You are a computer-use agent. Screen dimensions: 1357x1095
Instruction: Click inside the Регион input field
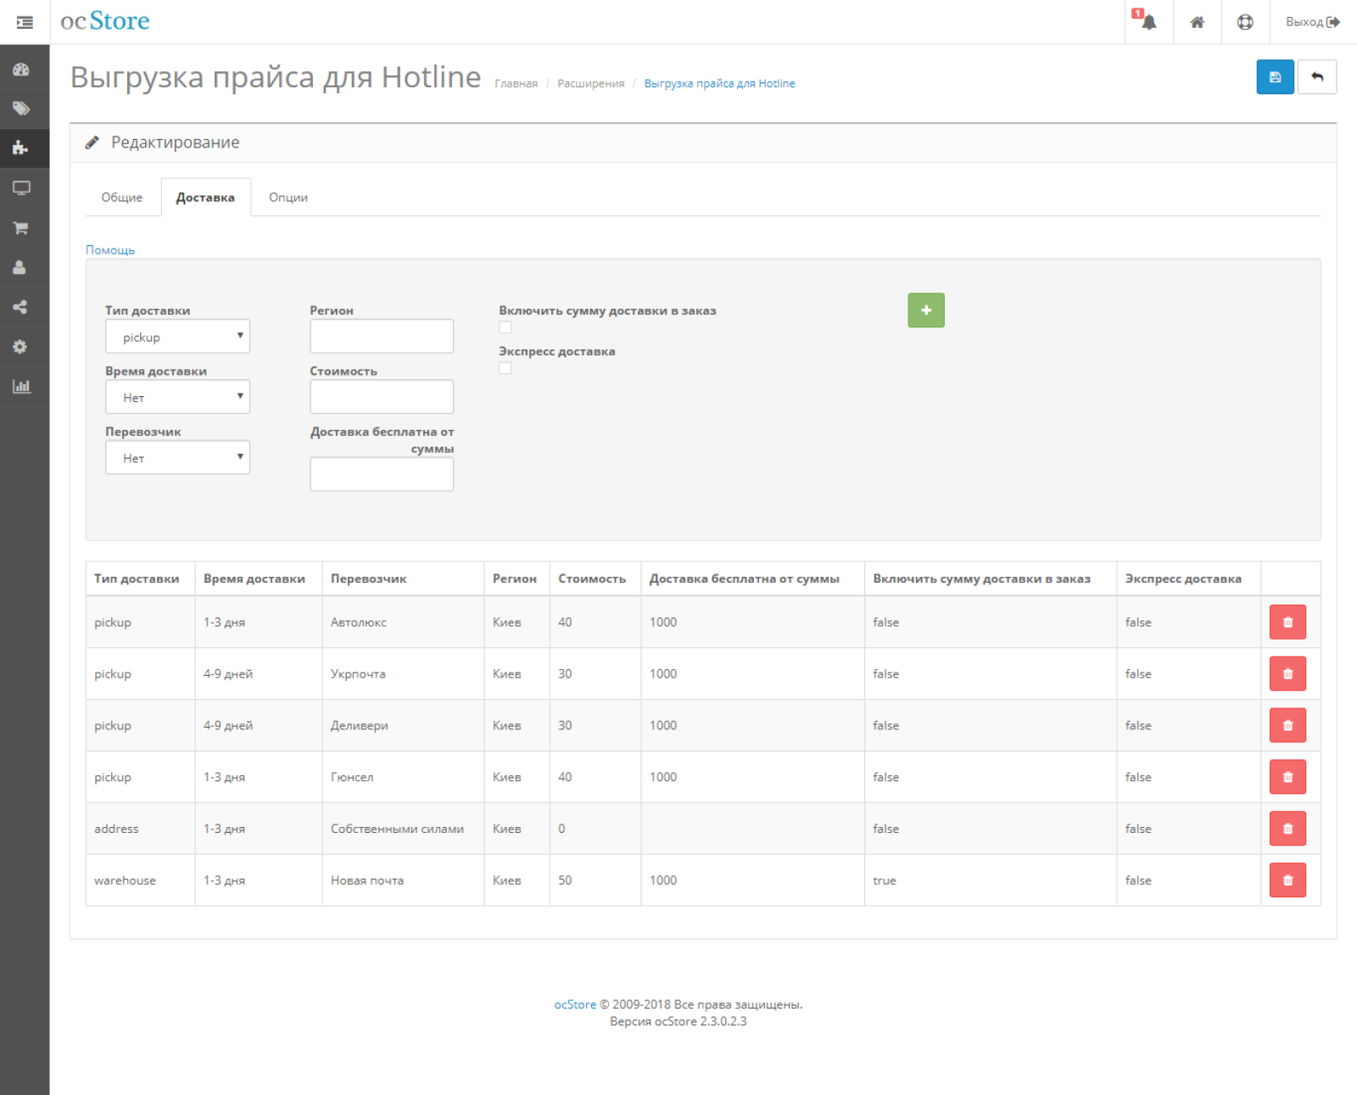pos(382,337)
